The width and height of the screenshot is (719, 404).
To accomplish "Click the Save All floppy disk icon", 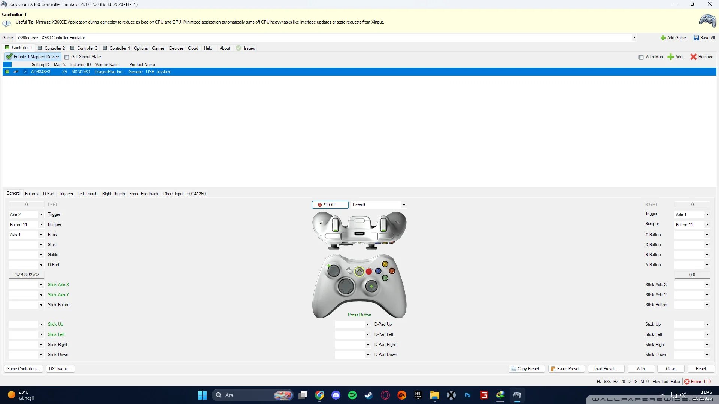I will click(696, 38).
